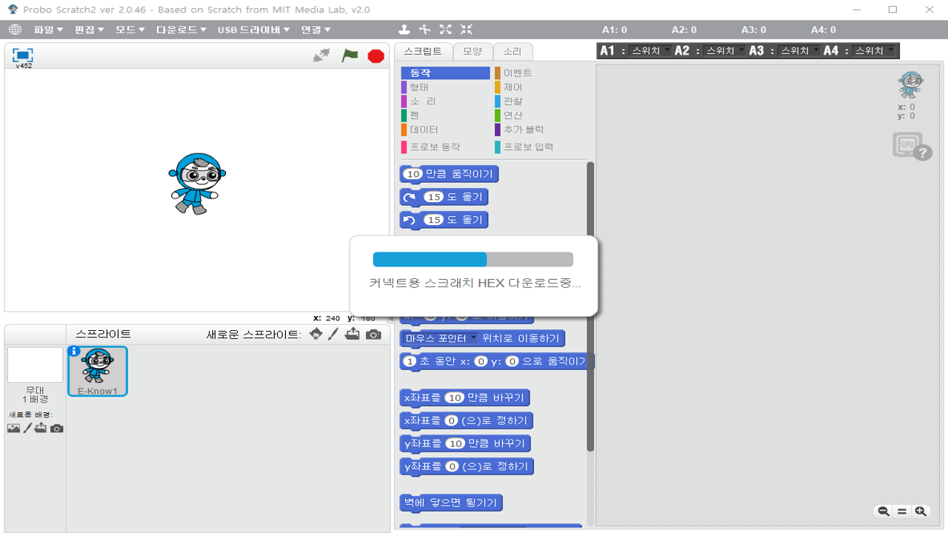Select the 관찰 block category
Viewport: 948px width, 533px height.
pos(539,101)
